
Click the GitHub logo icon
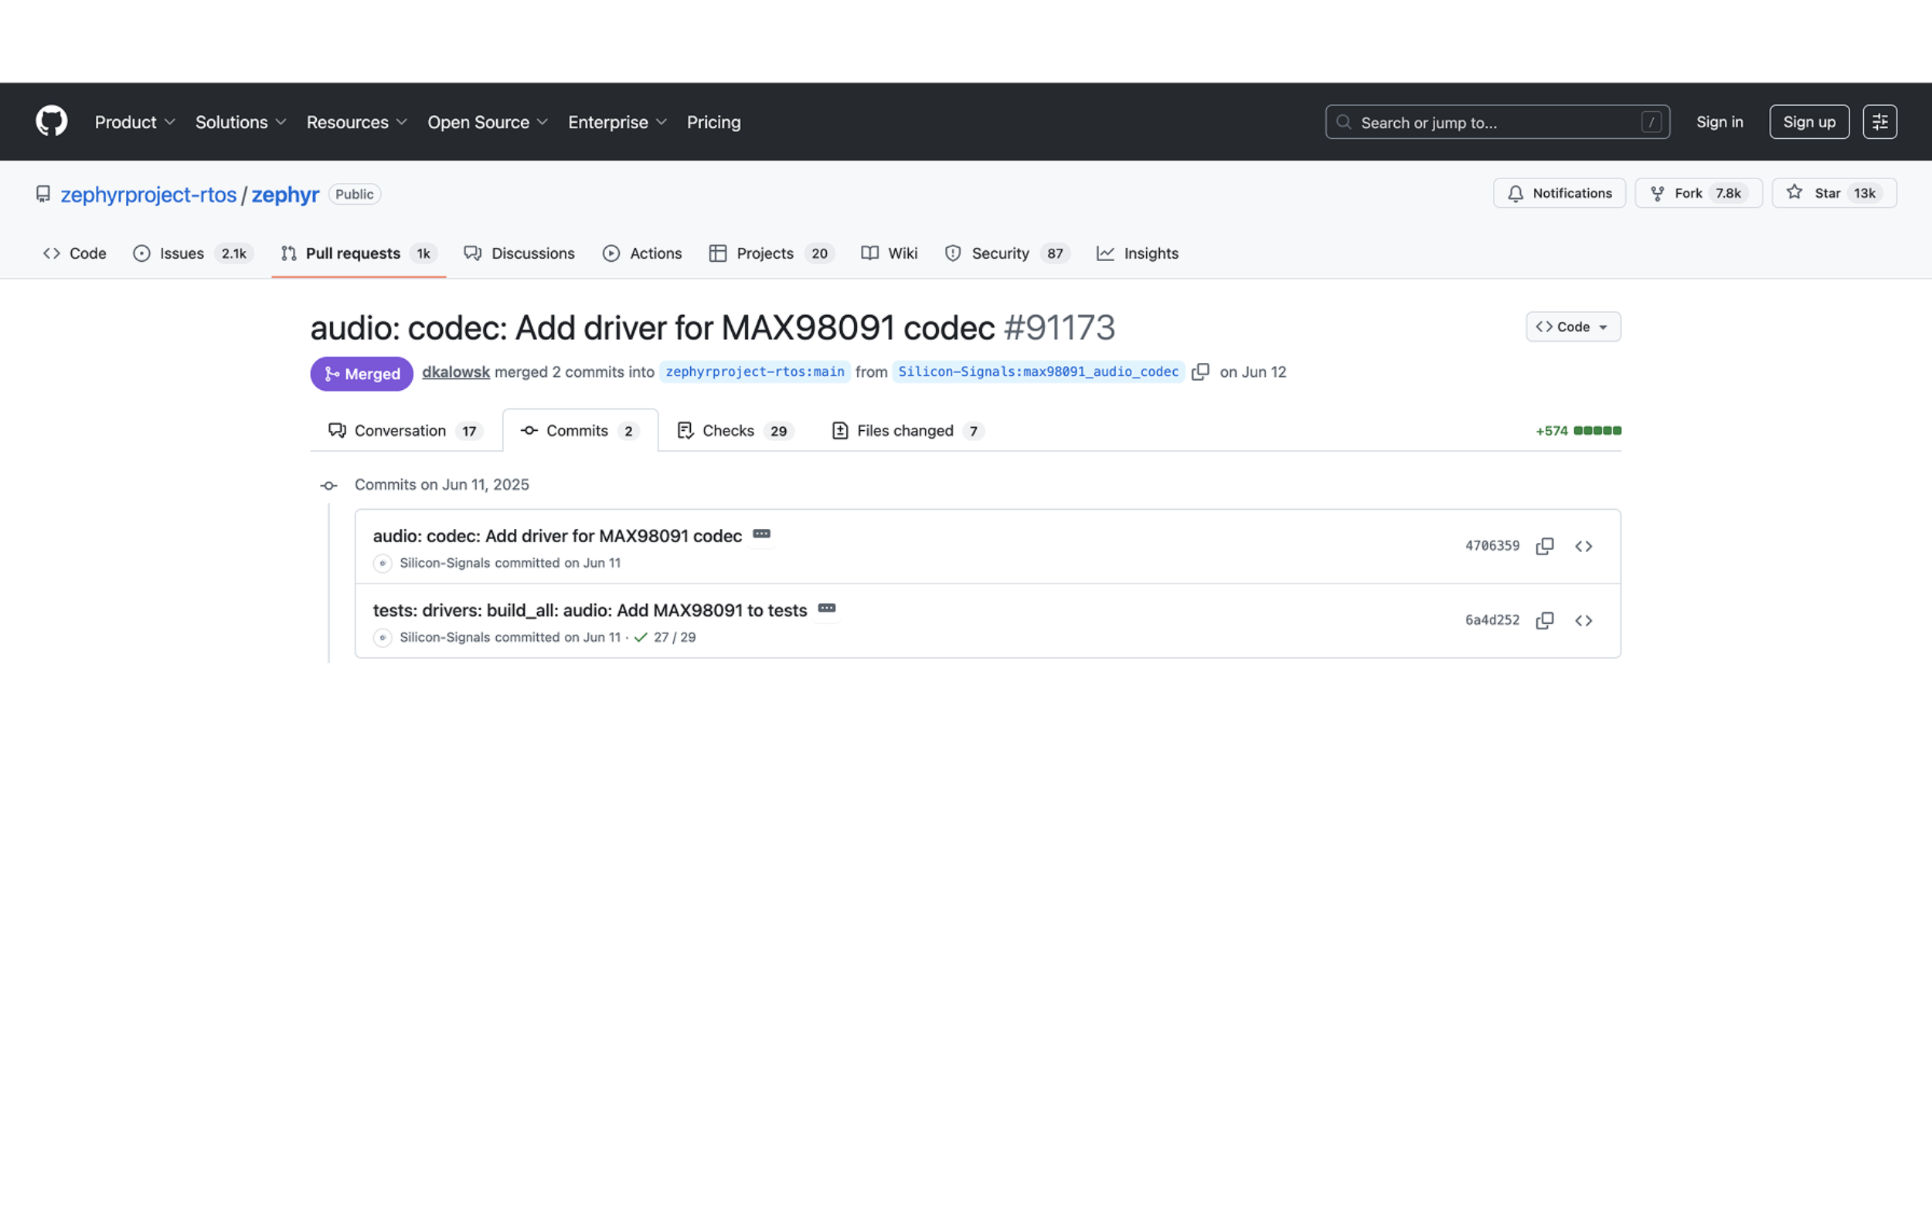point(51,121)
